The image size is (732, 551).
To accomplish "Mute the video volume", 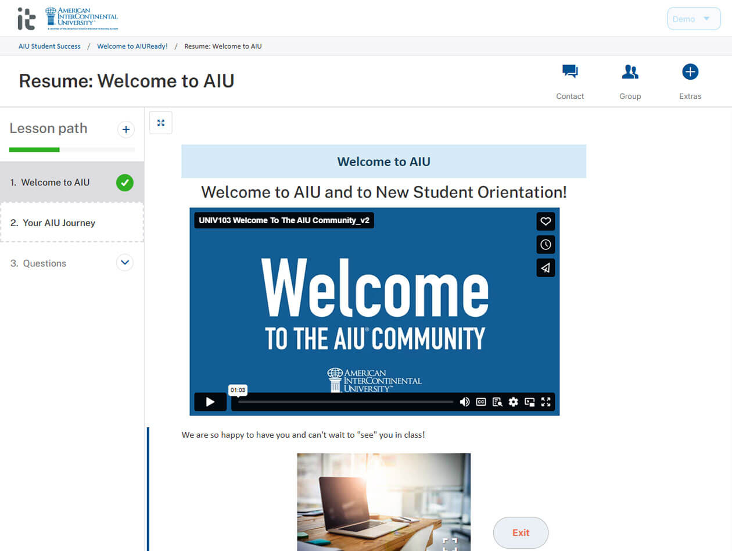I will (464, 402).
